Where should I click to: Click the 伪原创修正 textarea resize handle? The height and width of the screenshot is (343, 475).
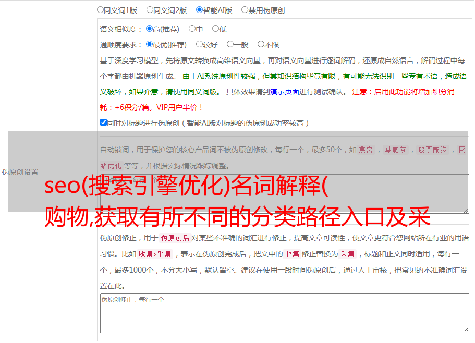pos(466,330)
